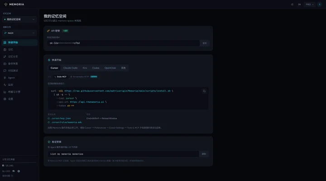Click the branch icon beside main
The width and height of the screenshot is (326, 181).
[x=5, y=33]
